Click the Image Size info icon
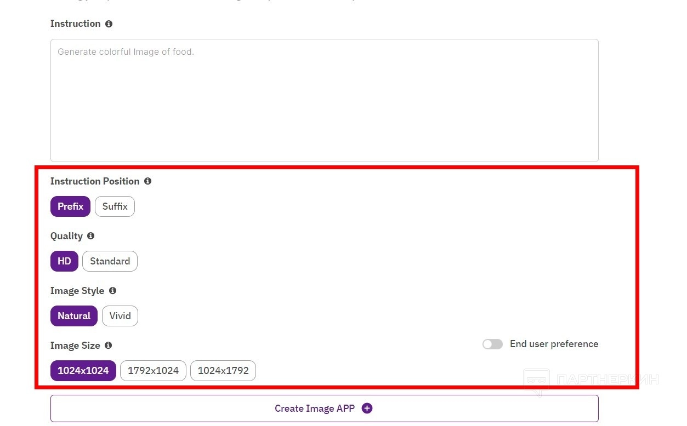The height and width of the screenshot is (426, 687). pos(108,346)
